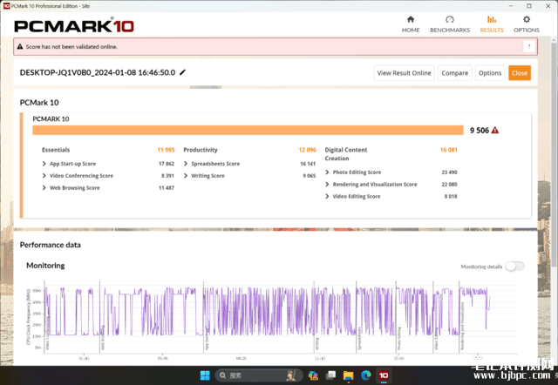Click the red warning triangle next to 9 506

pyautogui.click(x=494, y=131)
